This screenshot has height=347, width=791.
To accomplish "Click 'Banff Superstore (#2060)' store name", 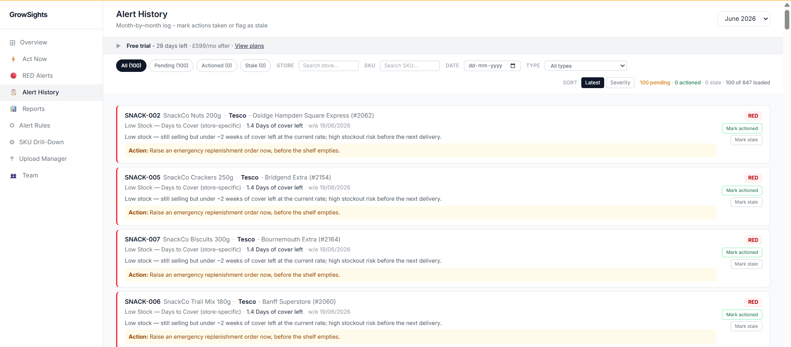I will [299, 302].
